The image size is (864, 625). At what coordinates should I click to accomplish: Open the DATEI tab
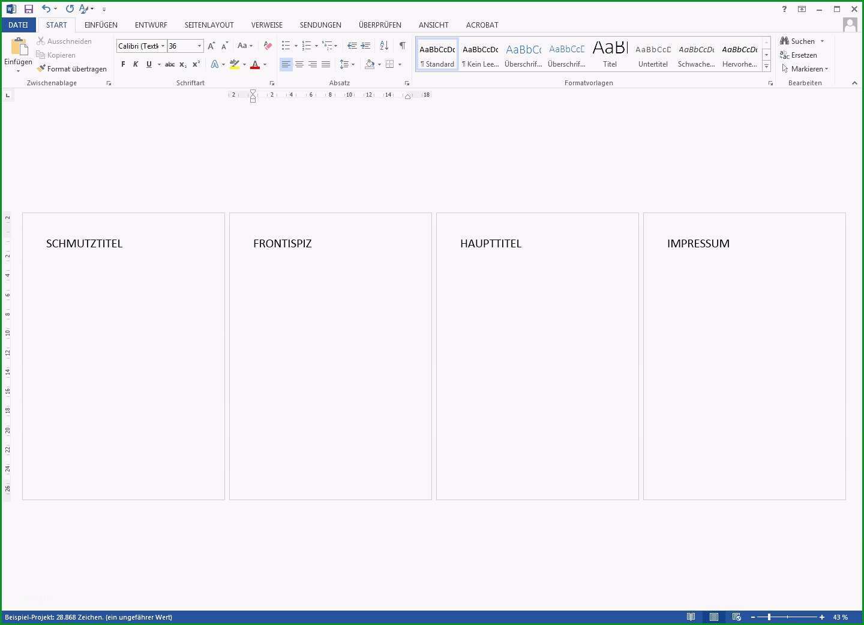18,25
